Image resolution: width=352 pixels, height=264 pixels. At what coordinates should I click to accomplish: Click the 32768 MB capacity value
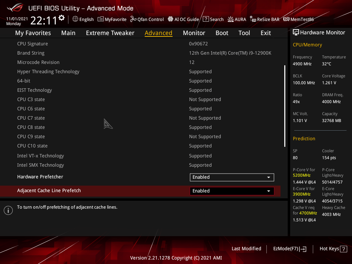click(x=332, y=121)
